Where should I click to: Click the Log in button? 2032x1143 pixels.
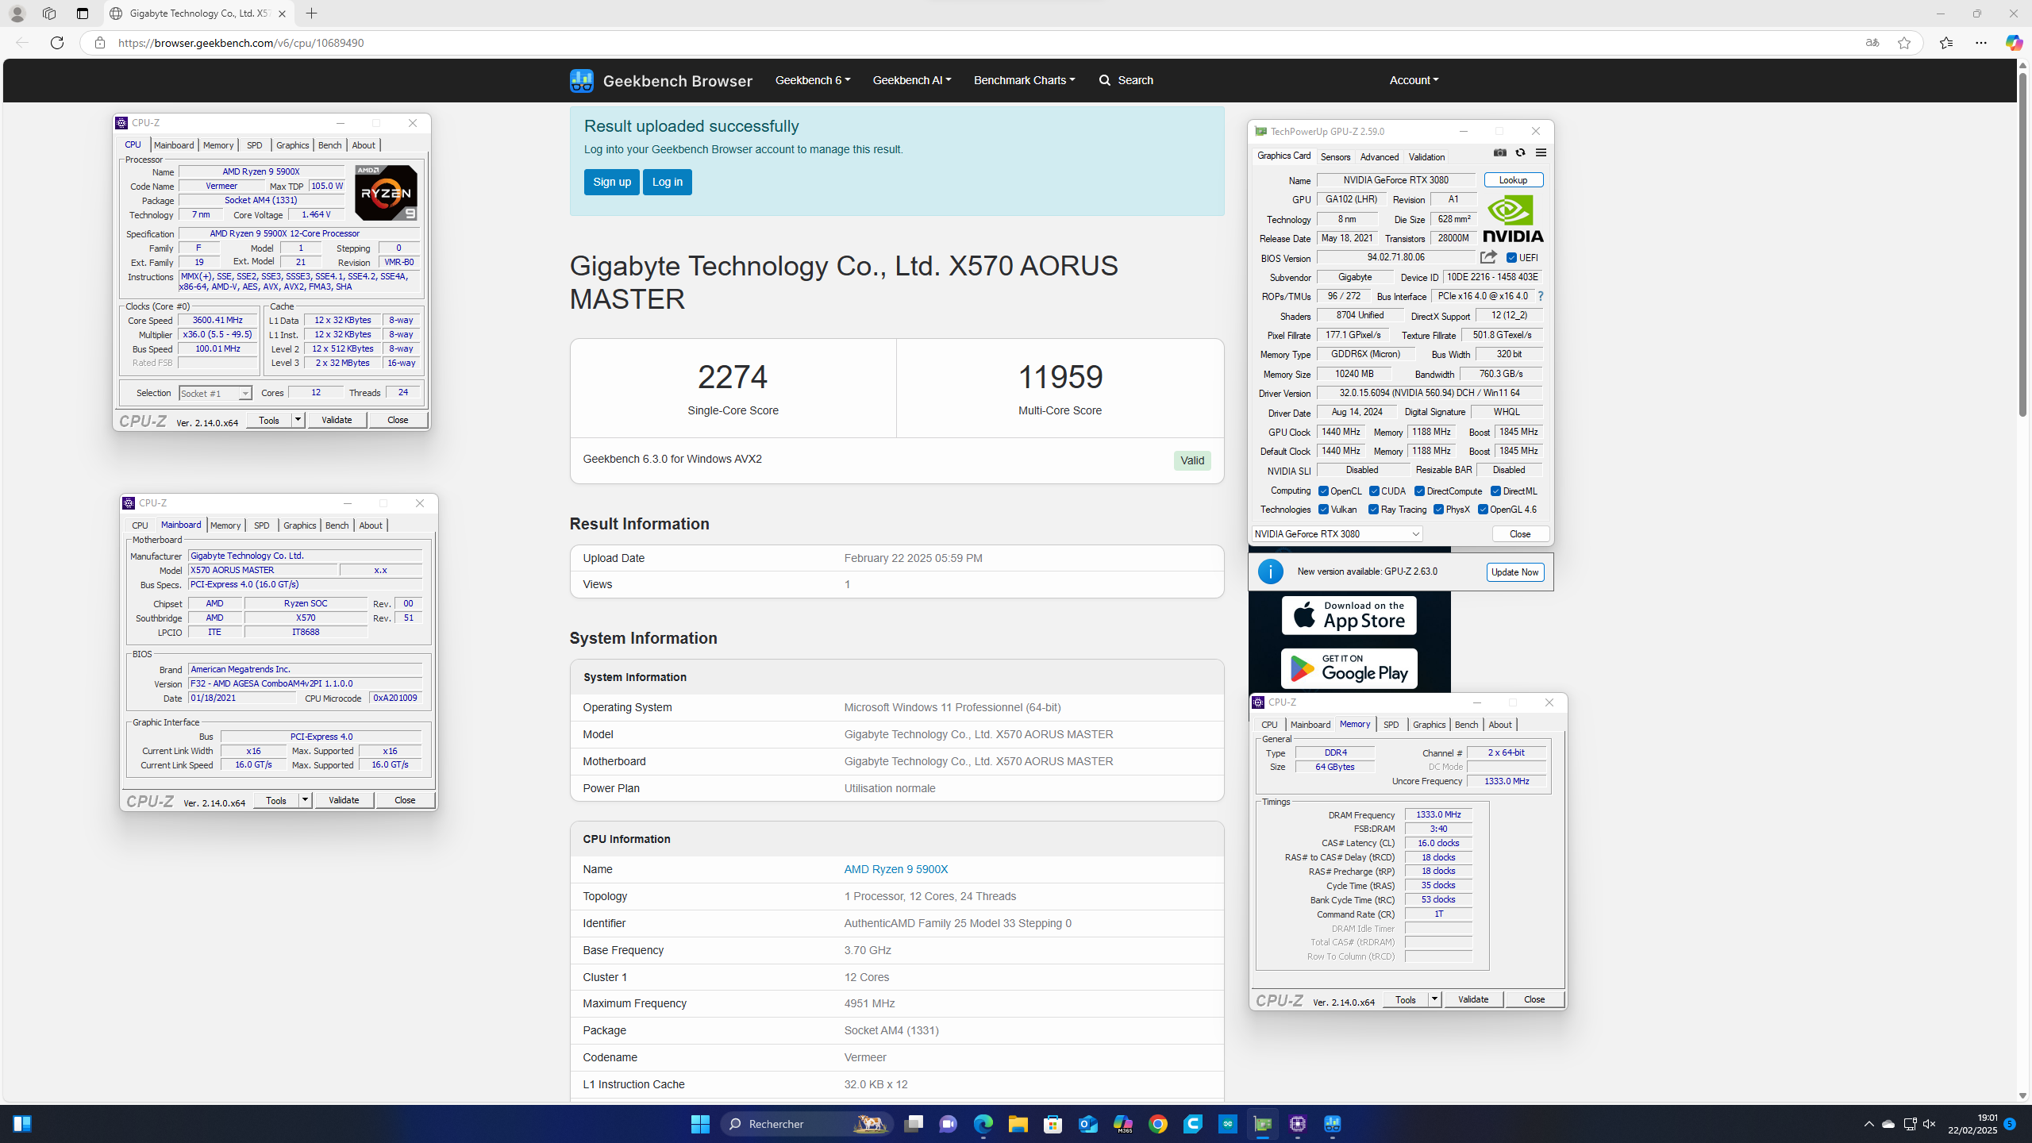[x=667, y=182]
